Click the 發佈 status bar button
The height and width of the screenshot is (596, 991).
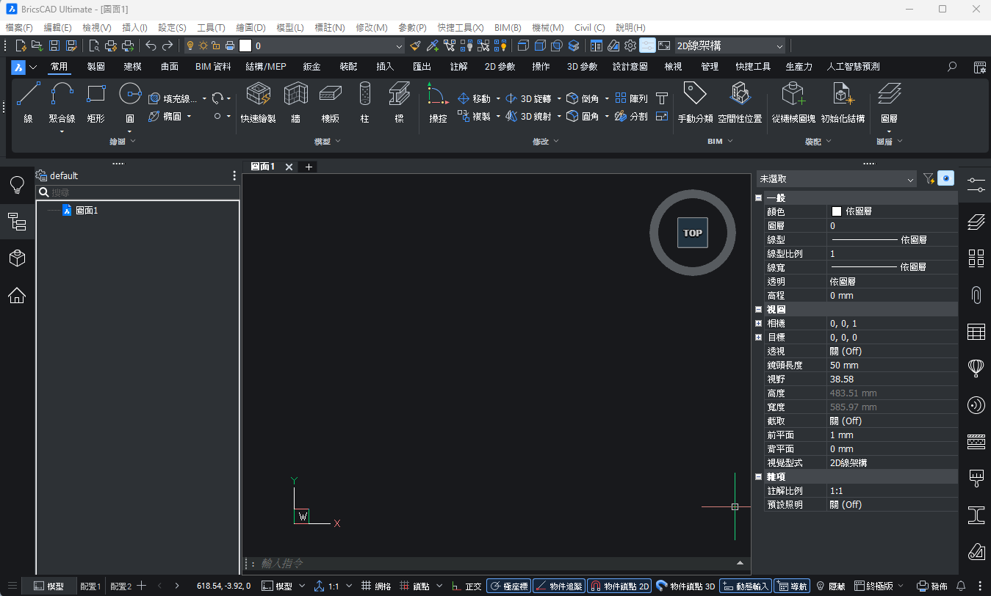tap(933, 586)
